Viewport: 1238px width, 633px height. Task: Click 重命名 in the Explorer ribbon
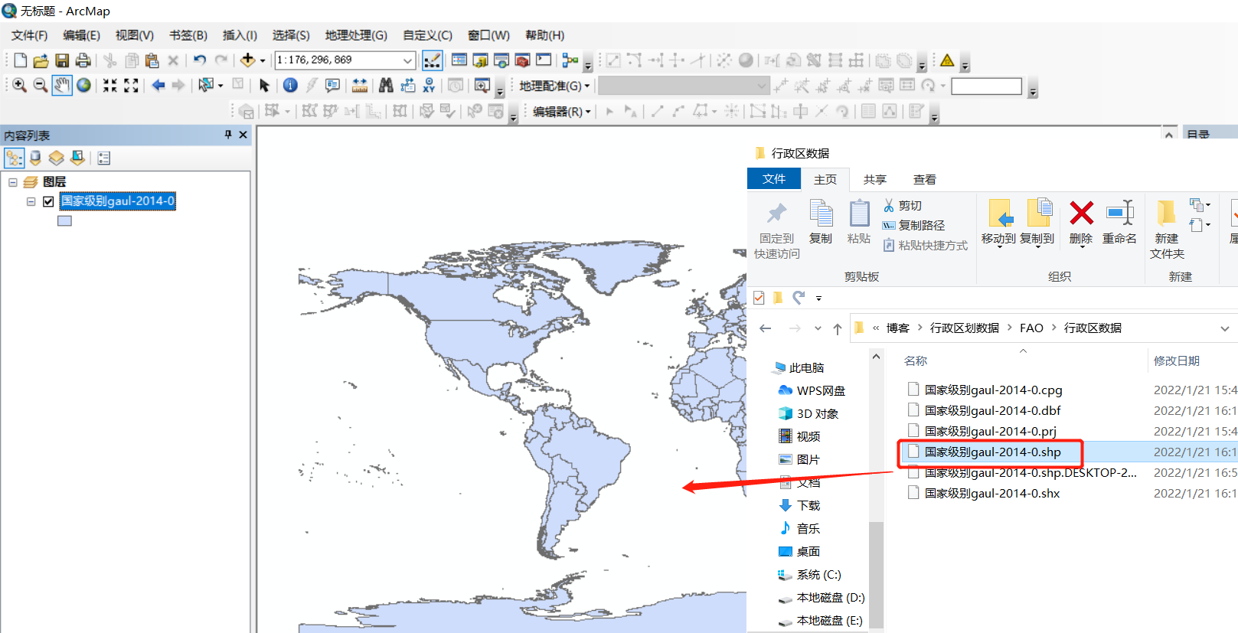click(1119, 223)
